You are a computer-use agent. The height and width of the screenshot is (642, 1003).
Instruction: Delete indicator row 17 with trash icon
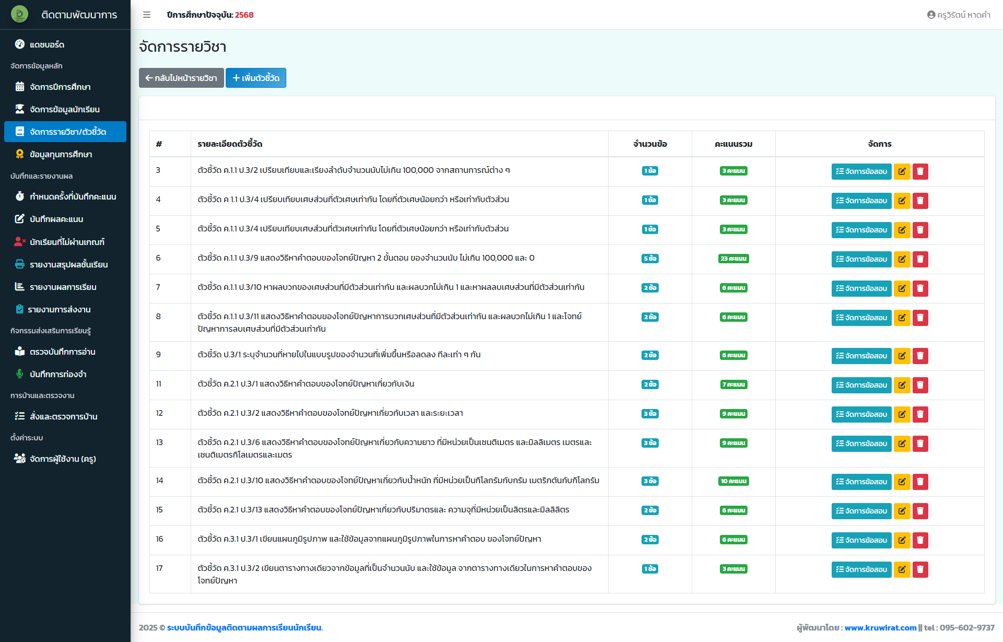coord(920,569)
